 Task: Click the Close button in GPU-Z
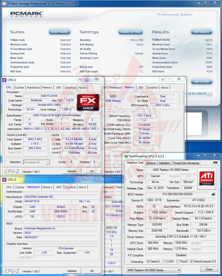tap(209, 269)
